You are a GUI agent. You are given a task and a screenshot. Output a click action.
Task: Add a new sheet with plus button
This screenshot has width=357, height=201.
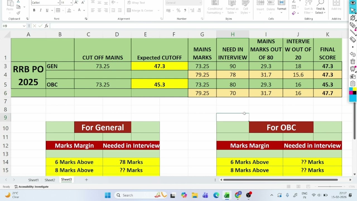tap(86, 180)
